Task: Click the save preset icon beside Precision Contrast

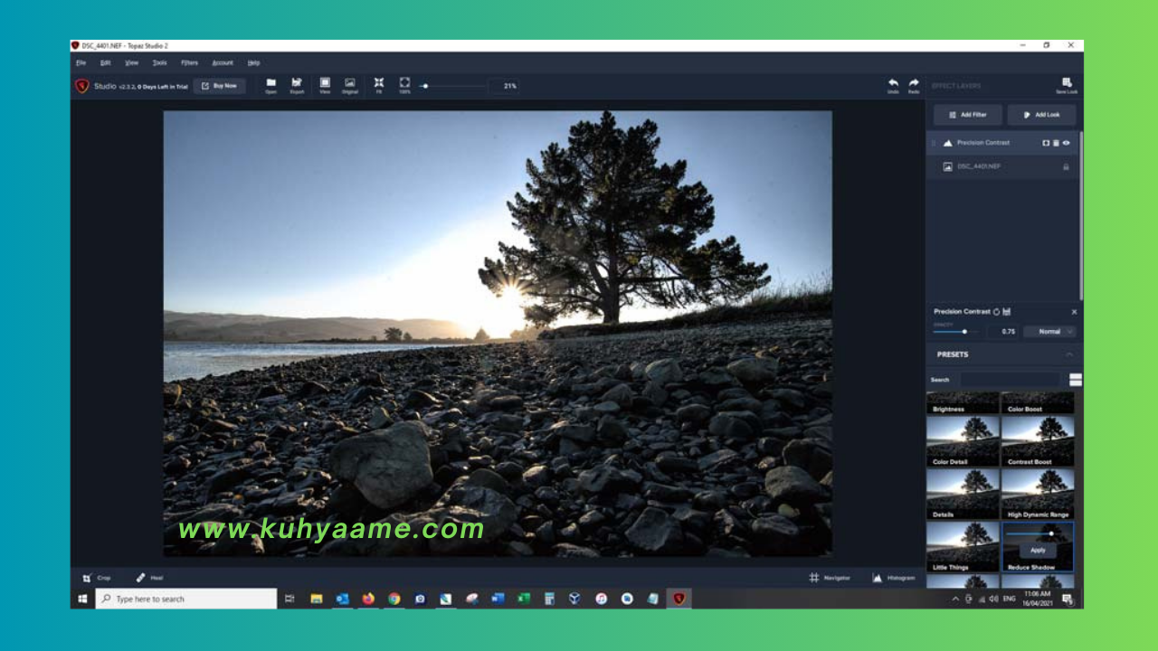Action: [1007, 312]
